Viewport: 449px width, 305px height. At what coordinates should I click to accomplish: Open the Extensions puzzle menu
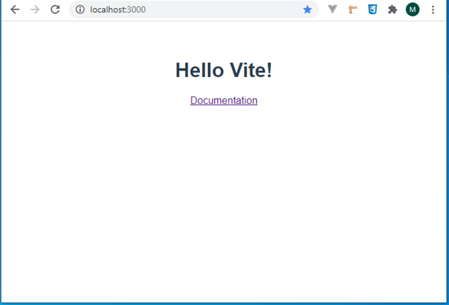(392, 9)
